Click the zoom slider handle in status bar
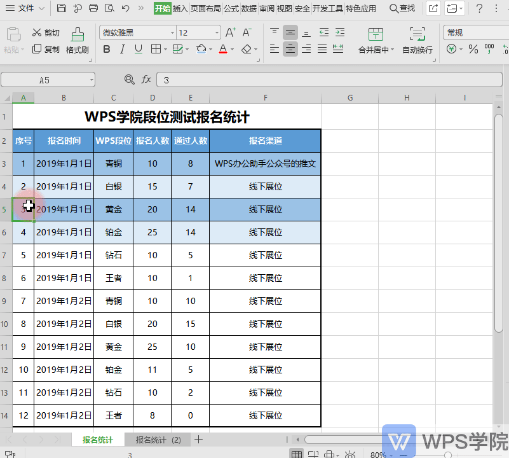 [x=448, y=455]
